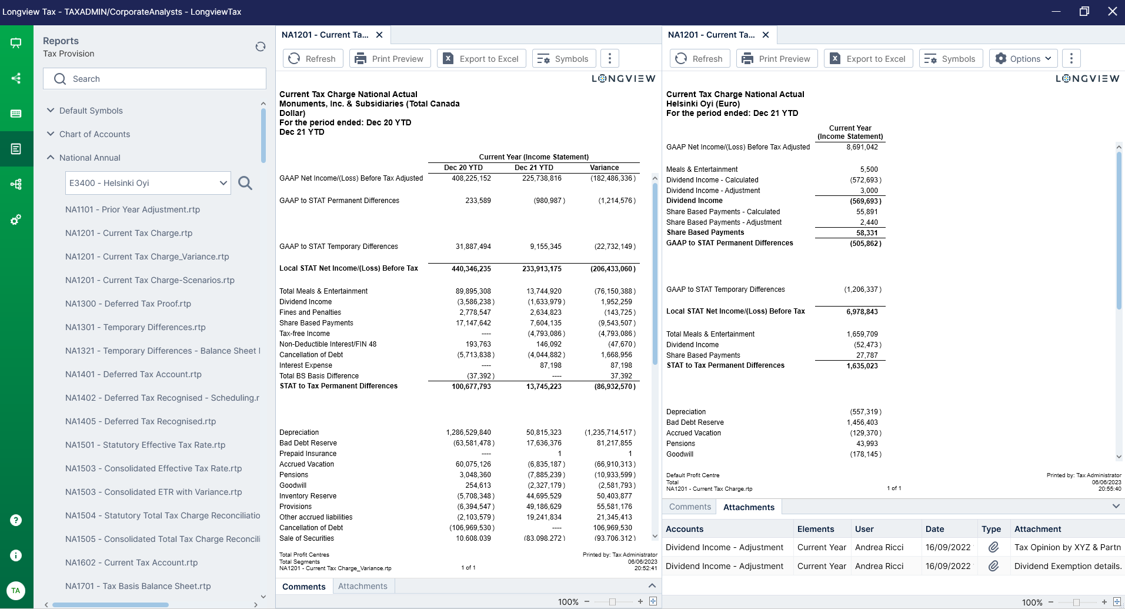The height and width of the screenshot is (609, 1125).
Task: Click the magnifier next to Helsinki Oyi dropdown
Action: [x=245, y=183]
